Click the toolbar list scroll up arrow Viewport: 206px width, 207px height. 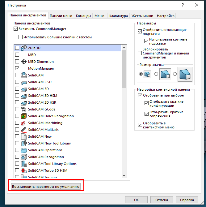click(x=124, y=47)
